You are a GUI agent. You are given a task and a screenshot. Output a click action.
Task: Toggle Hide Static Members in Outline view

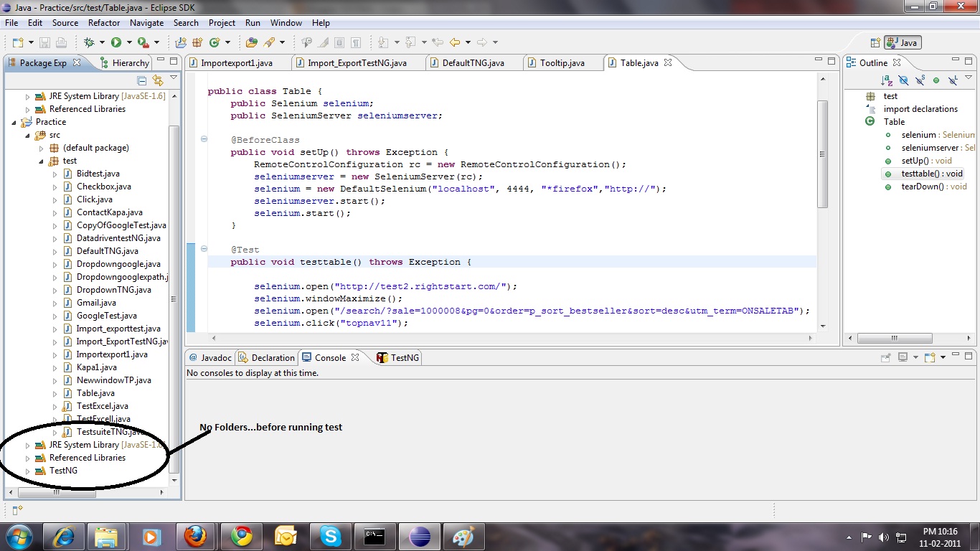(x=920, y=80)
